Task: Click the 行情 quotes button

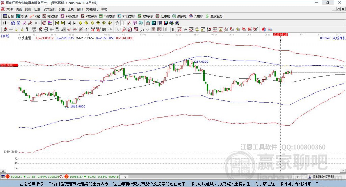Action: coord(8,16)
